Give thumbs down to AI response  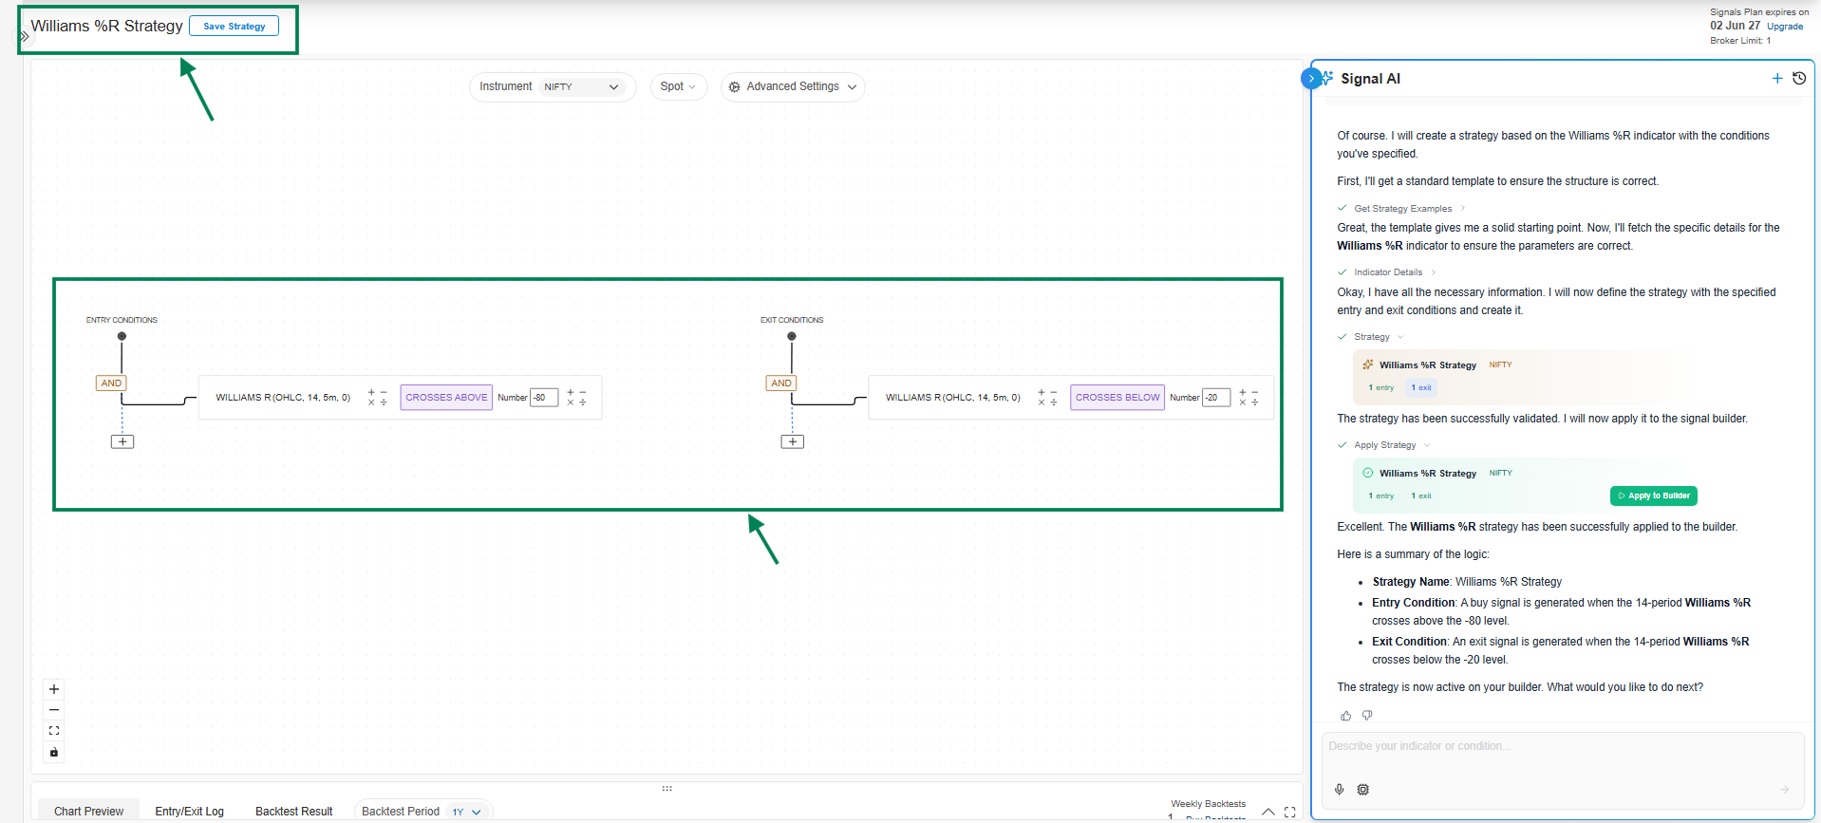(x=1367, y=716)
